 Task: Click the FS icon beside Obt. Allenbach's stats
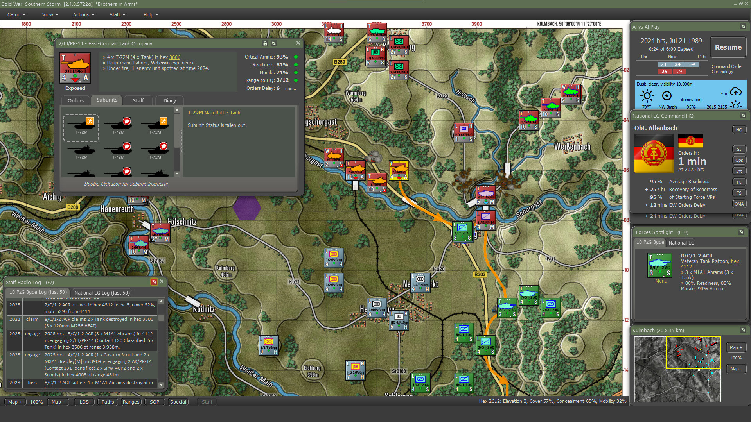[739, 193]
